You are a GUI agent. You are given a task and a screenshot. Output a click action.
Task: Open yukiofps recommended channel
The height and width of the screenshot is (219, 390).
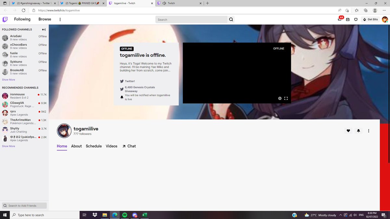point(24,139)
